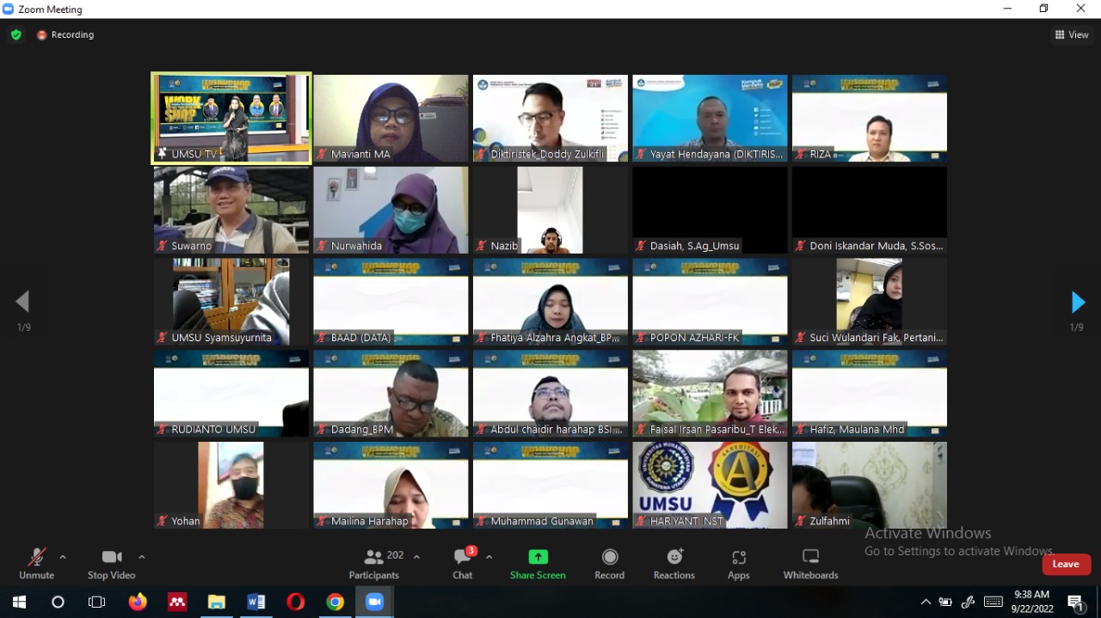Select the Hafiz, Maulana Mhd video tile
The image size is (1101, 618).
point(870,394)
